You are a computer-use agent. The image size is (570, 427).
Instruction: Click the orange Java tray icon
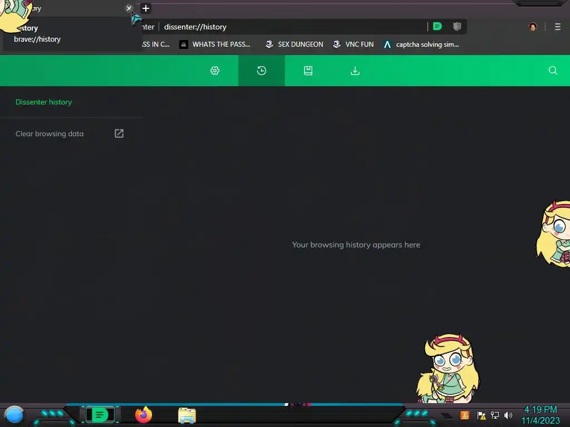[x=465, y=415]
